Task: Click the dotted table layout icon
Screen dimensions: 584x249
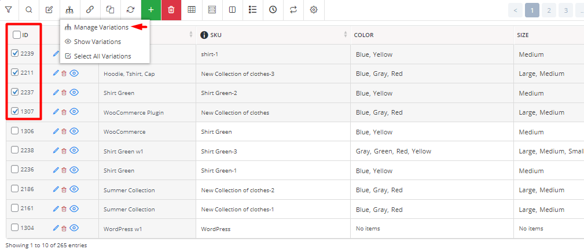Action: 212,10
